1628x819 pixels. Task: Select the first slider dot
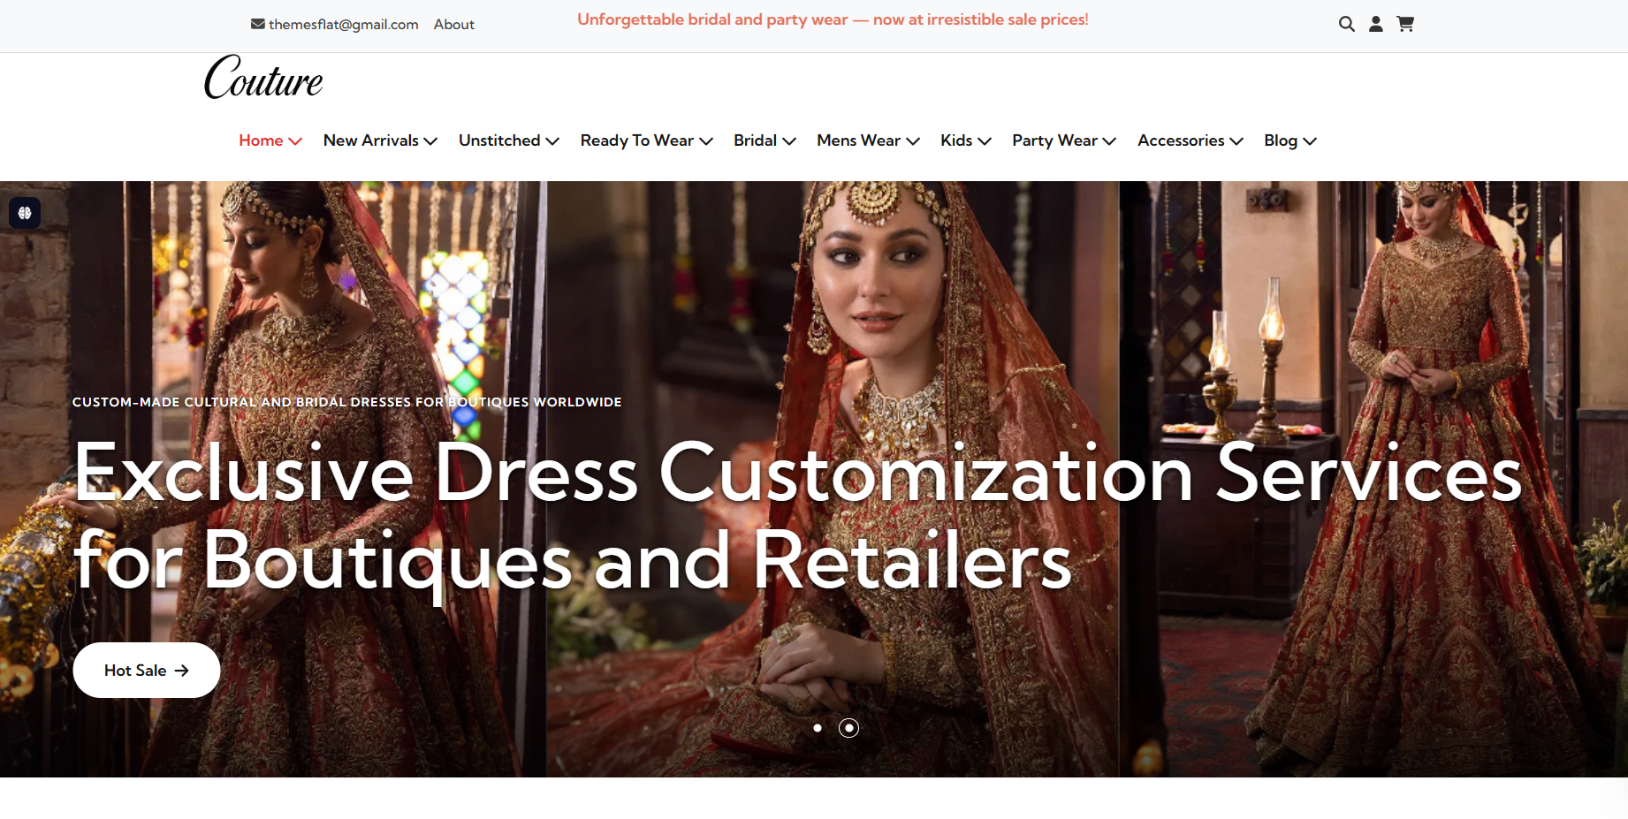pyautogui.click(x=818, y=728)
